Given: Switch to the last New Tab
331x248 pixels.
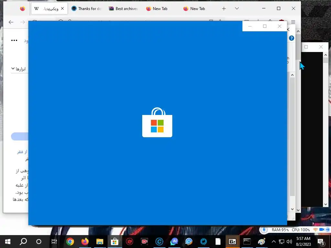Looking at the screenshot, I should pyautogui.click(x=194, y=9).
